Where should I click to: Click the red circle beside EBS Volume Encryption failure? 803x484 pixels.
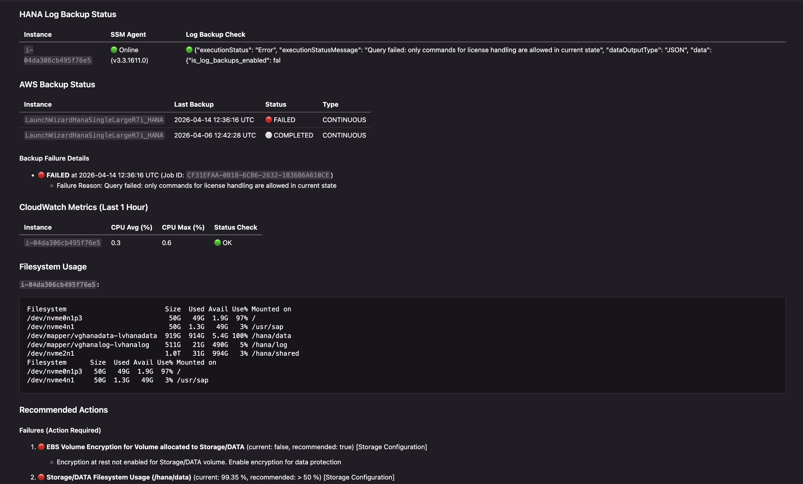(41, 447)
